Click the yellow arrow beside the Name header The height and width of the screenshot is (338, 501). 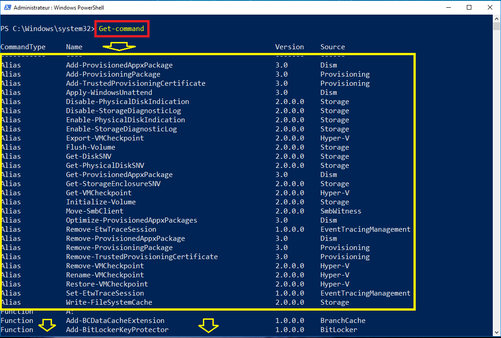tap(119, 46)
